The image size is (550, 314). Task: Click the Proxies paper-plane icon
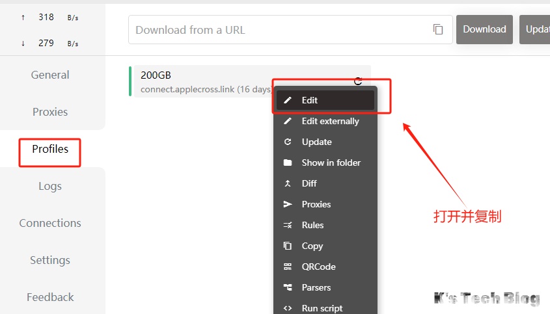tap(288, 204)
